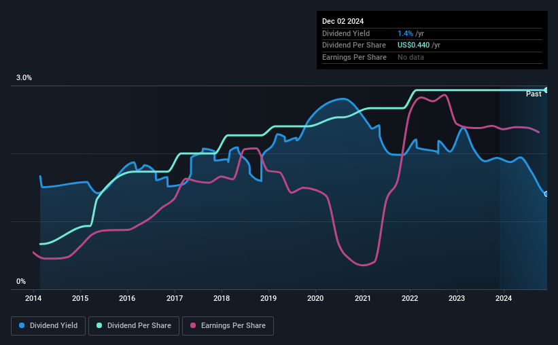This screenshot has width=558, height=345.
Task: Click the tooltip Dividend Per Share row label
Action: click(x=353, y=46)
